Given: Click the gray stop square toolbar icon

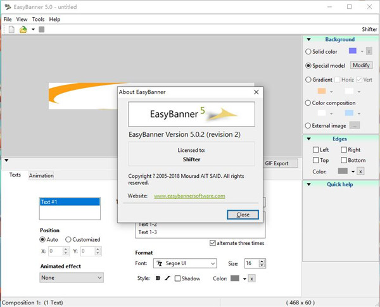Looking at the screenshot, I should [x=41, y=30].
